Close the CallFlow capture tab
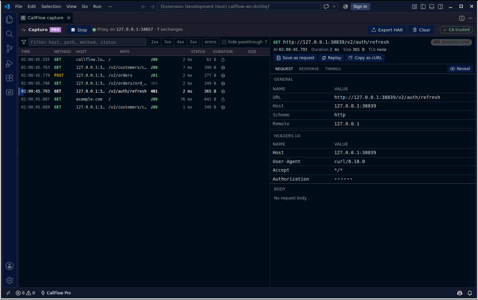 69,18
